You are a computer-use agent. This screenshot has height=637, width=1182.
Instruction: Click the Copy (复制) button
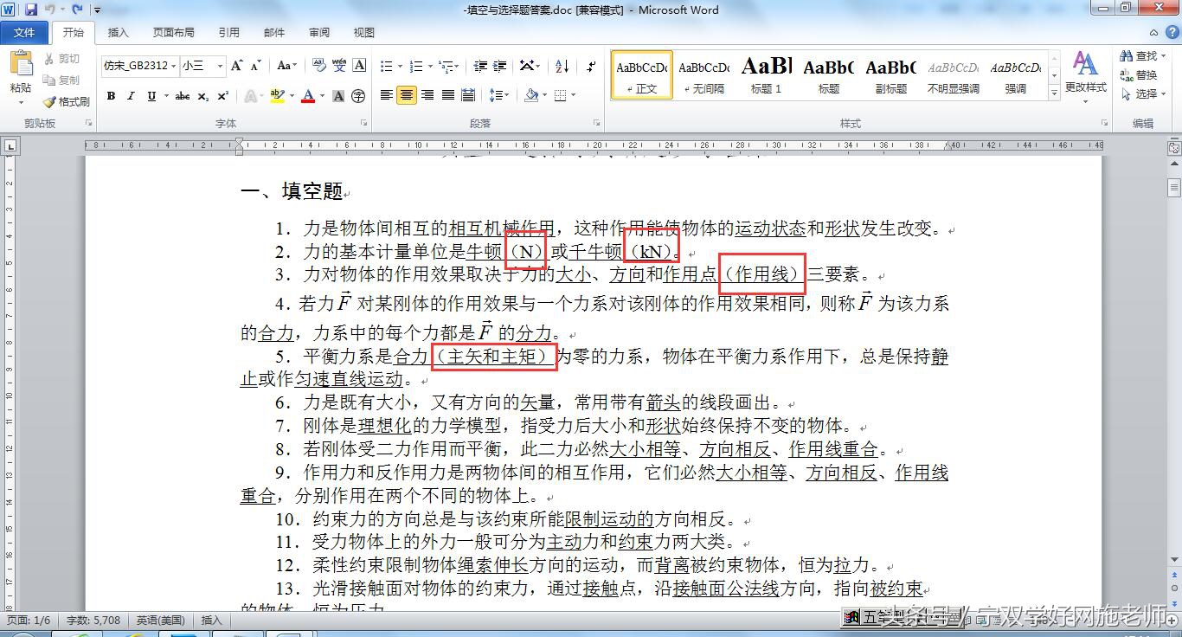61,80
